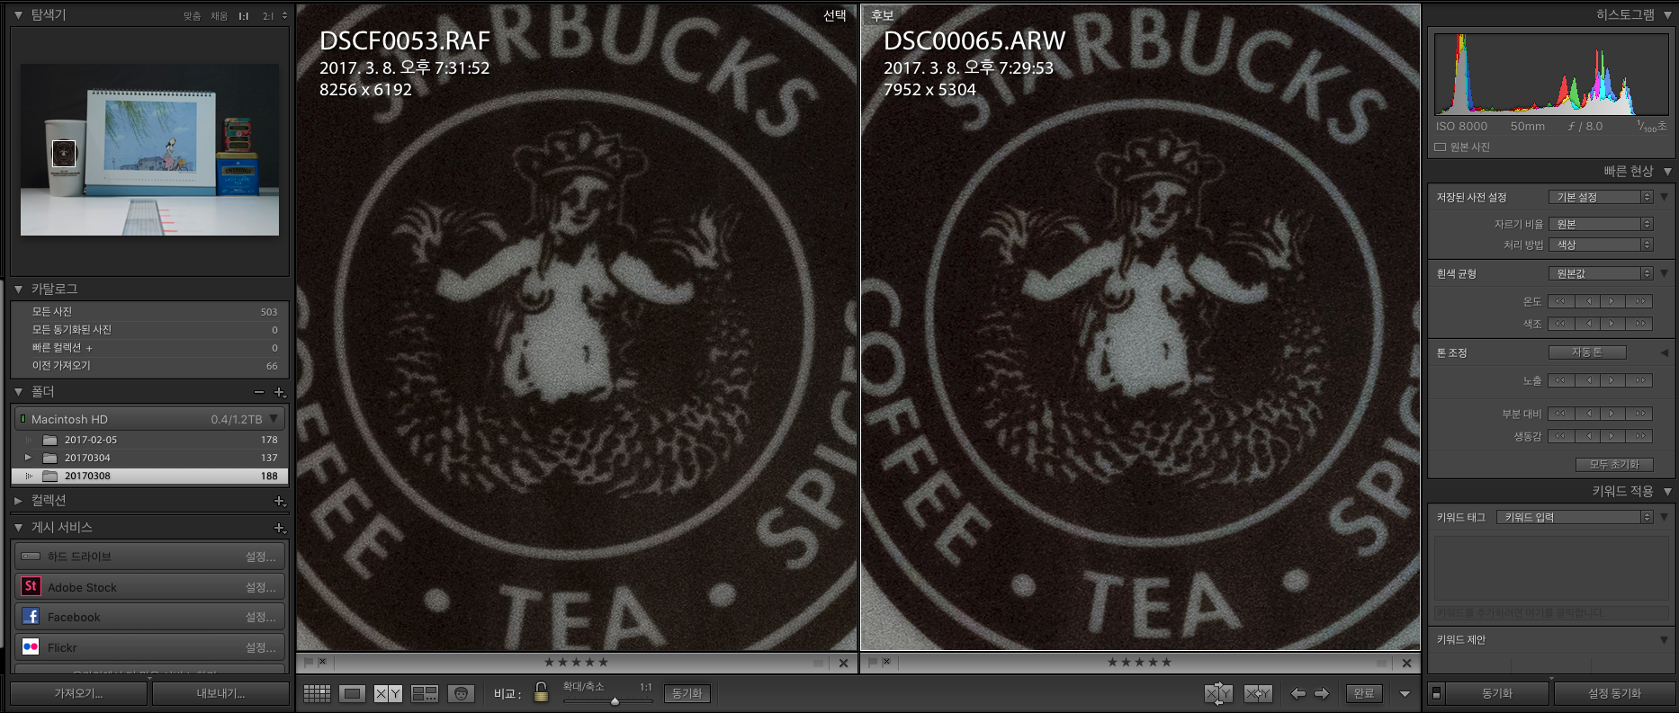Toggle 원본 사진 checkbox under histogram

click(x=1441, y=147)
